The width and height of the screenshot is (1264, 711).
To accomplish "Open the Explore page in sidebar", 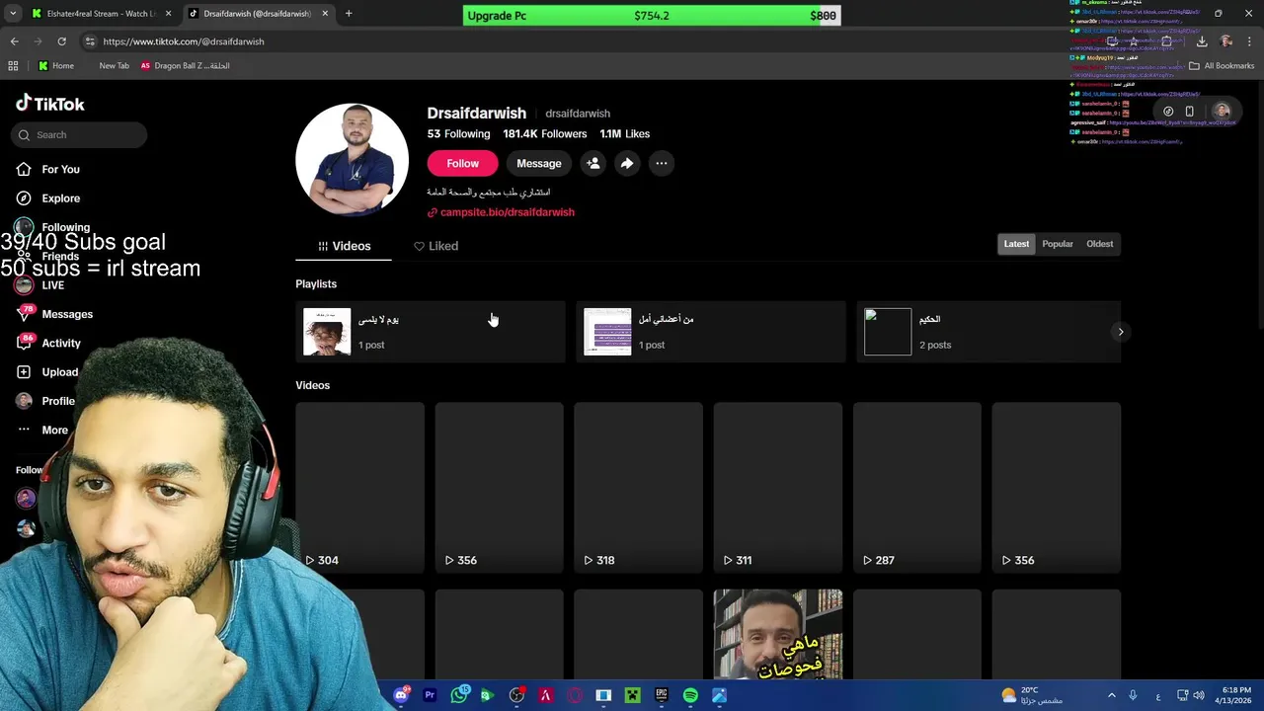I will 48,198.
